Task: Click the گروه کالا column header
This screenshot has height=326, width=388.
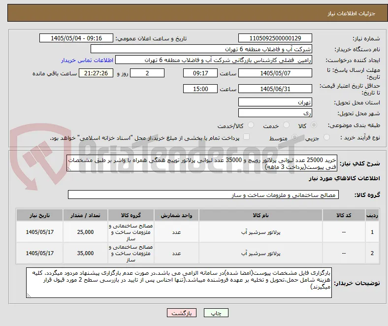Action: pyautogui.click(x=131, y=215)
